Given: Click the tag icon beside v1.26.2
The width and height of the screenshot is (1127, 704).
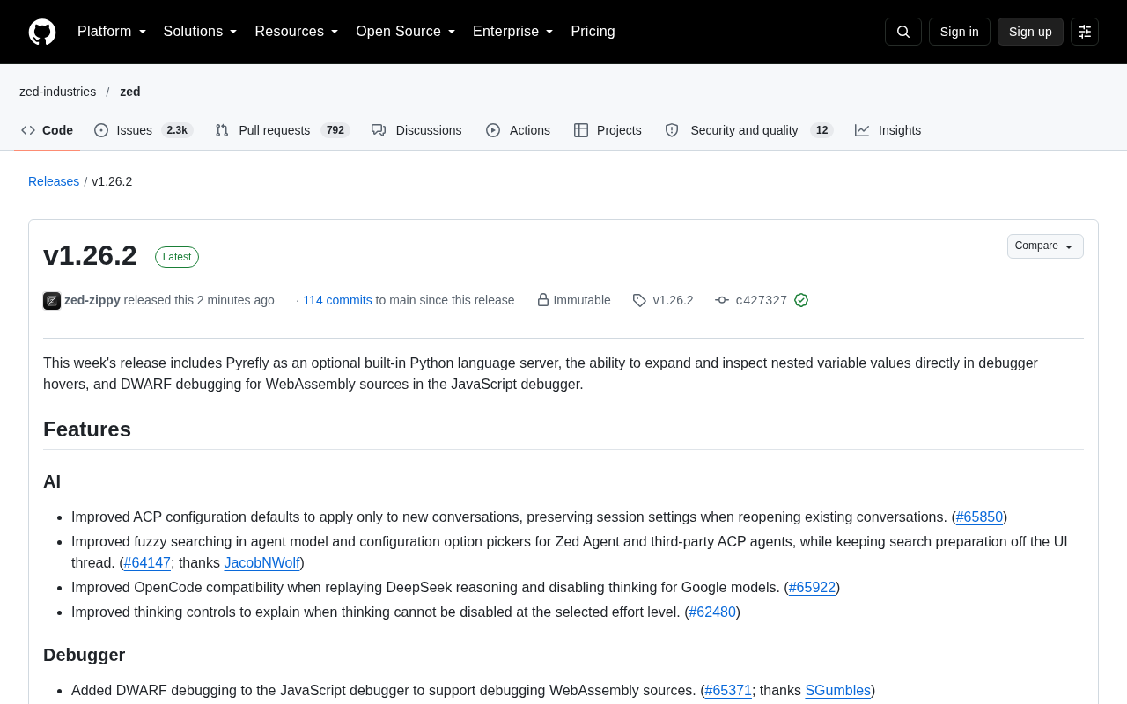Looking at the screenshot, I should 639,300.
